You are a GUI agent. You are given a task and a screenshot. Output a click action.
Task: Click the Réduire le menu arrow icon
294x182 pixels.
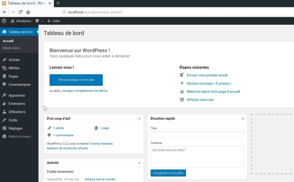4,136
